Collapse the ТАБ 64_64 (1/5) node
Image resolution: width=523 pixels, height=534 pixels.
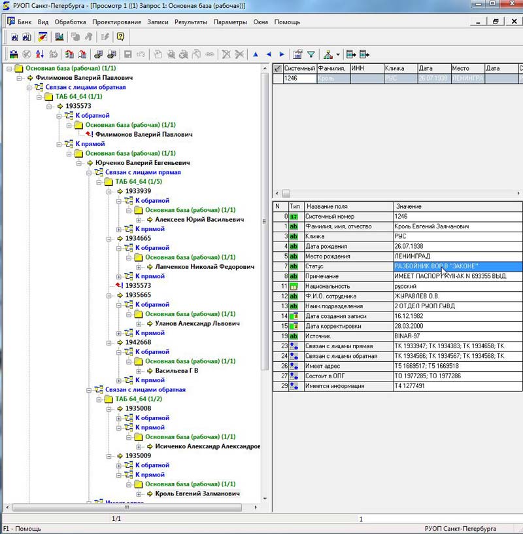pyautogui.click(x=99, y=182)
